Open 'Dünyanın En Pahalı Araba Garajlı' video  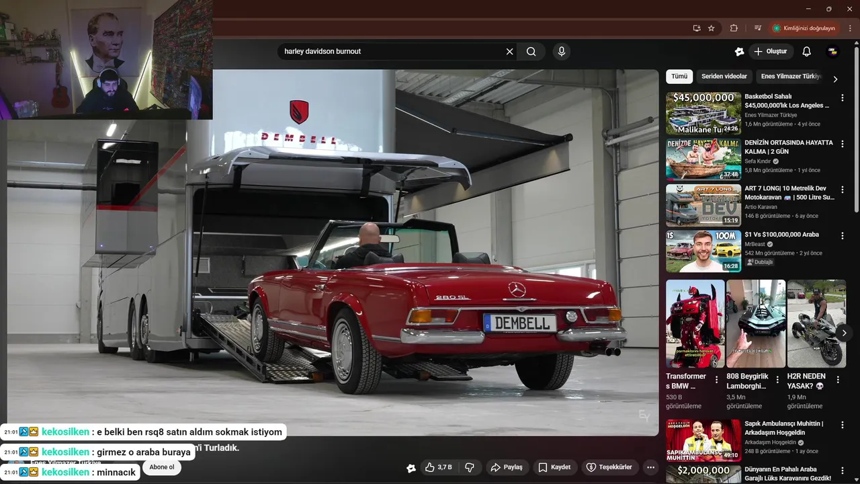tap(788, 474)
